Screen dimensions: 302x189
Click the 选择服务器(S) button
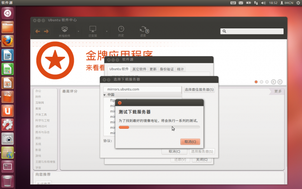point(202,152)
